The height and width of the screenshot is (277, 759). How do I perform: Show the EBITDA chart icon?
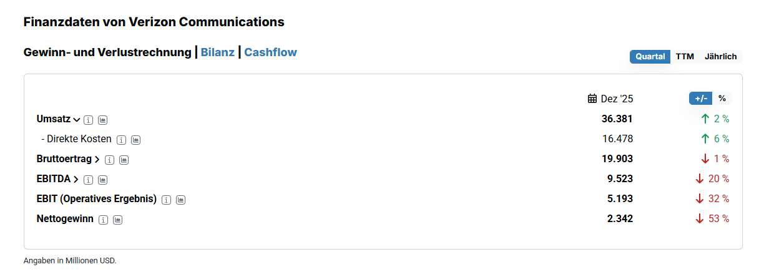[x=103, y=180]
